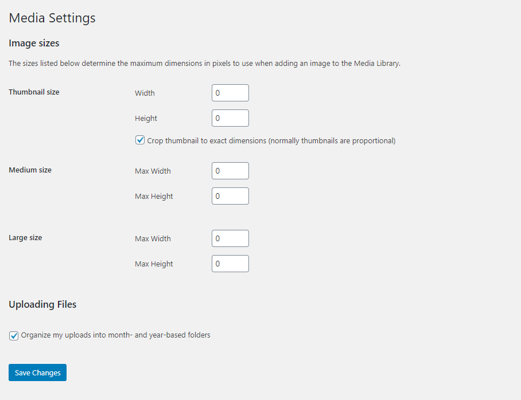Image resolution: width=521 pixels, height=400 pixels.
Task: Click the Thumbnail size Width input field
Action: coord(230,93)
